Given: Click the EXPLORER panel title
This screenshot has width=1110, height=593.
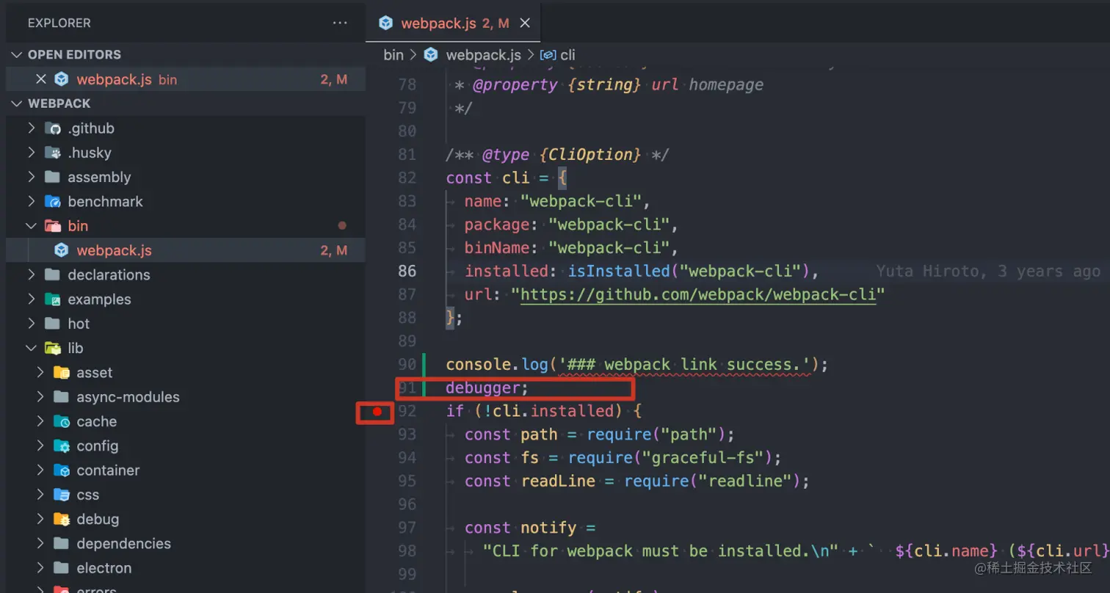Looking at the screenshot, I should coord(59,23).
